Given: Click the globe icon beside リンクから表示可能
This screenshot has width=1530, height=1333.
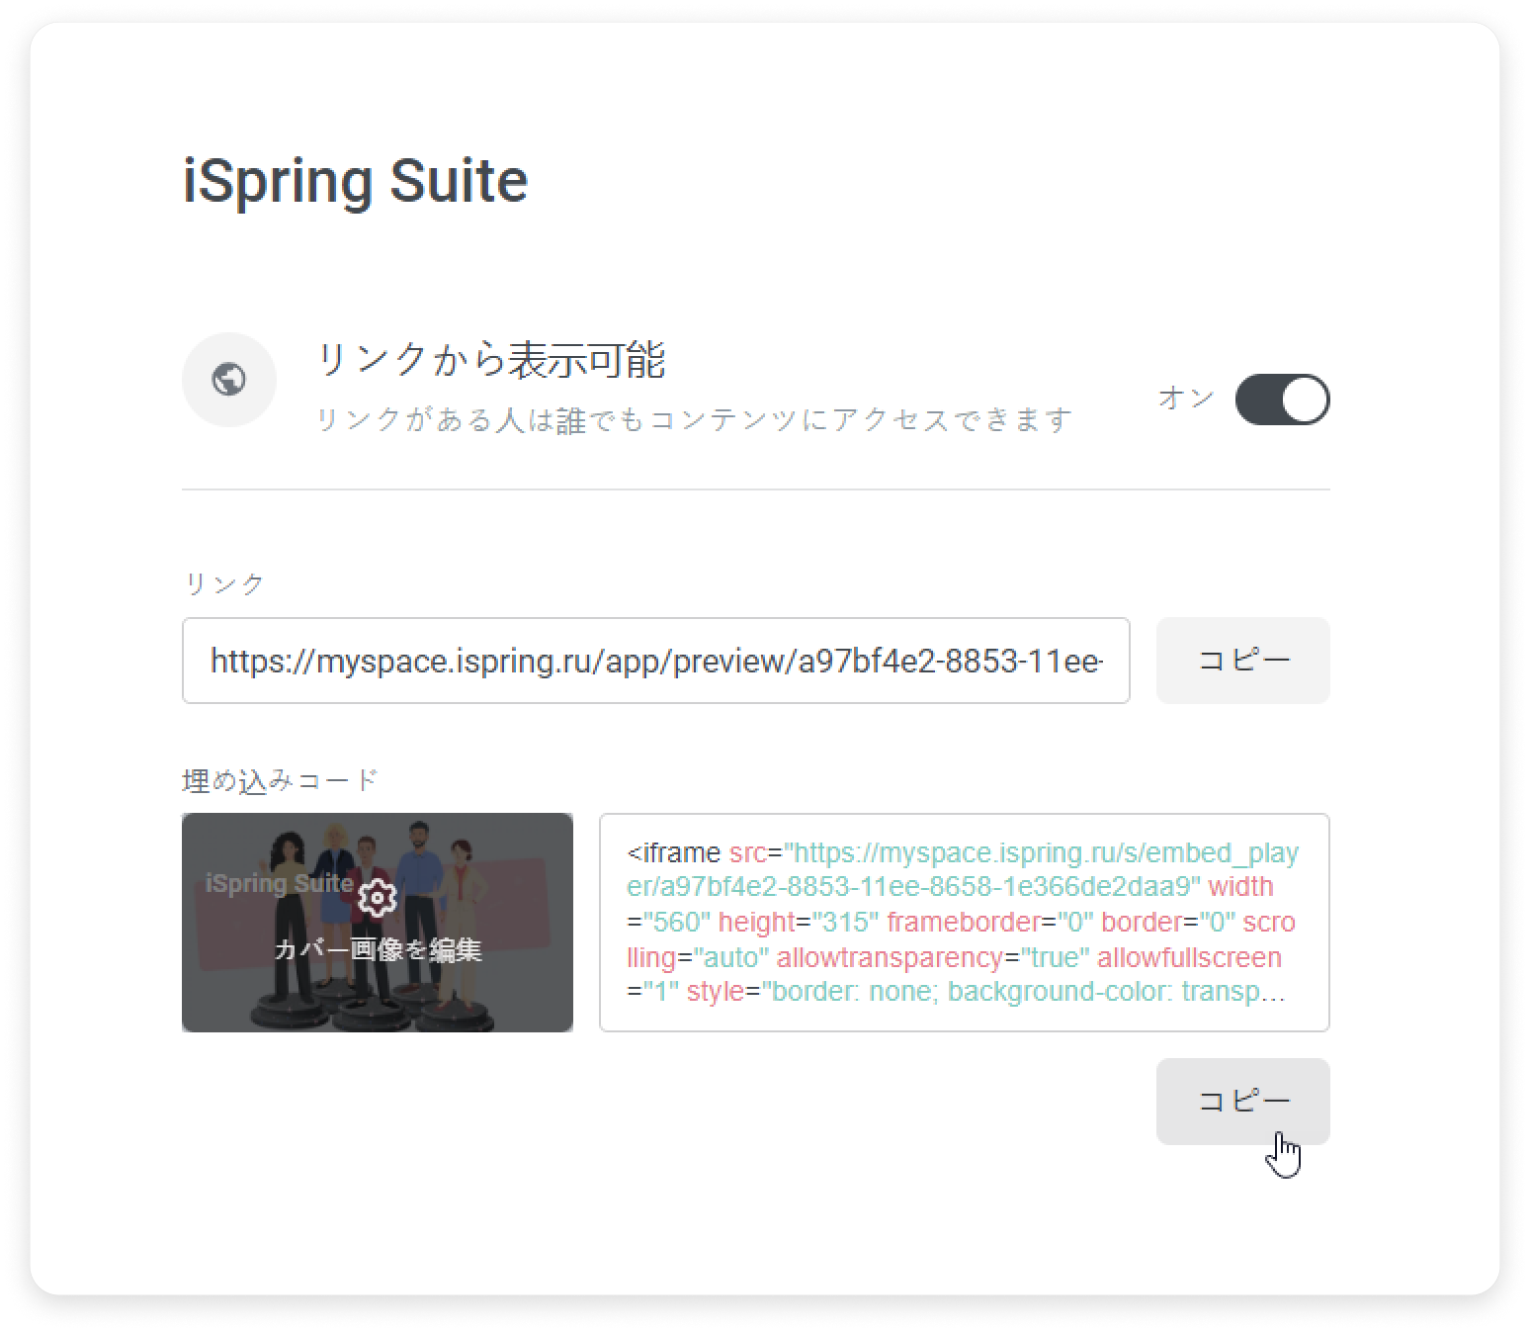Looking at the screenshot, I should 228,380.
